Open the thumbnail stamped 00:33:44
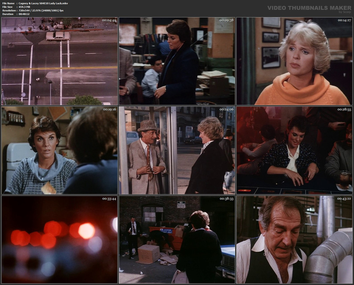The width and height of the screenshot is (354, 285). click(x=60, y=239)
